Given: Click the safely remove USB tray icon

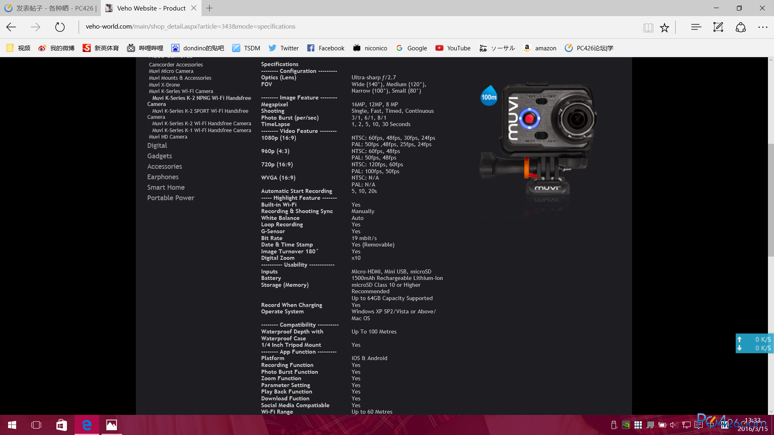Looking at the screenshot, I should click(614, 425).
